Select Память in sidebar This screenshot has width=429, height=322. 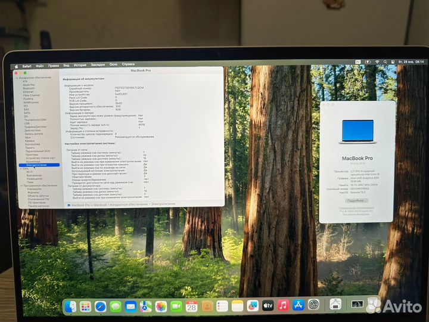point(30,148)
